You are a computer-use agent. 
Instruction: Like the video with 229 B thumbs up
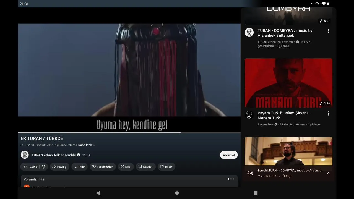point(30,167)
